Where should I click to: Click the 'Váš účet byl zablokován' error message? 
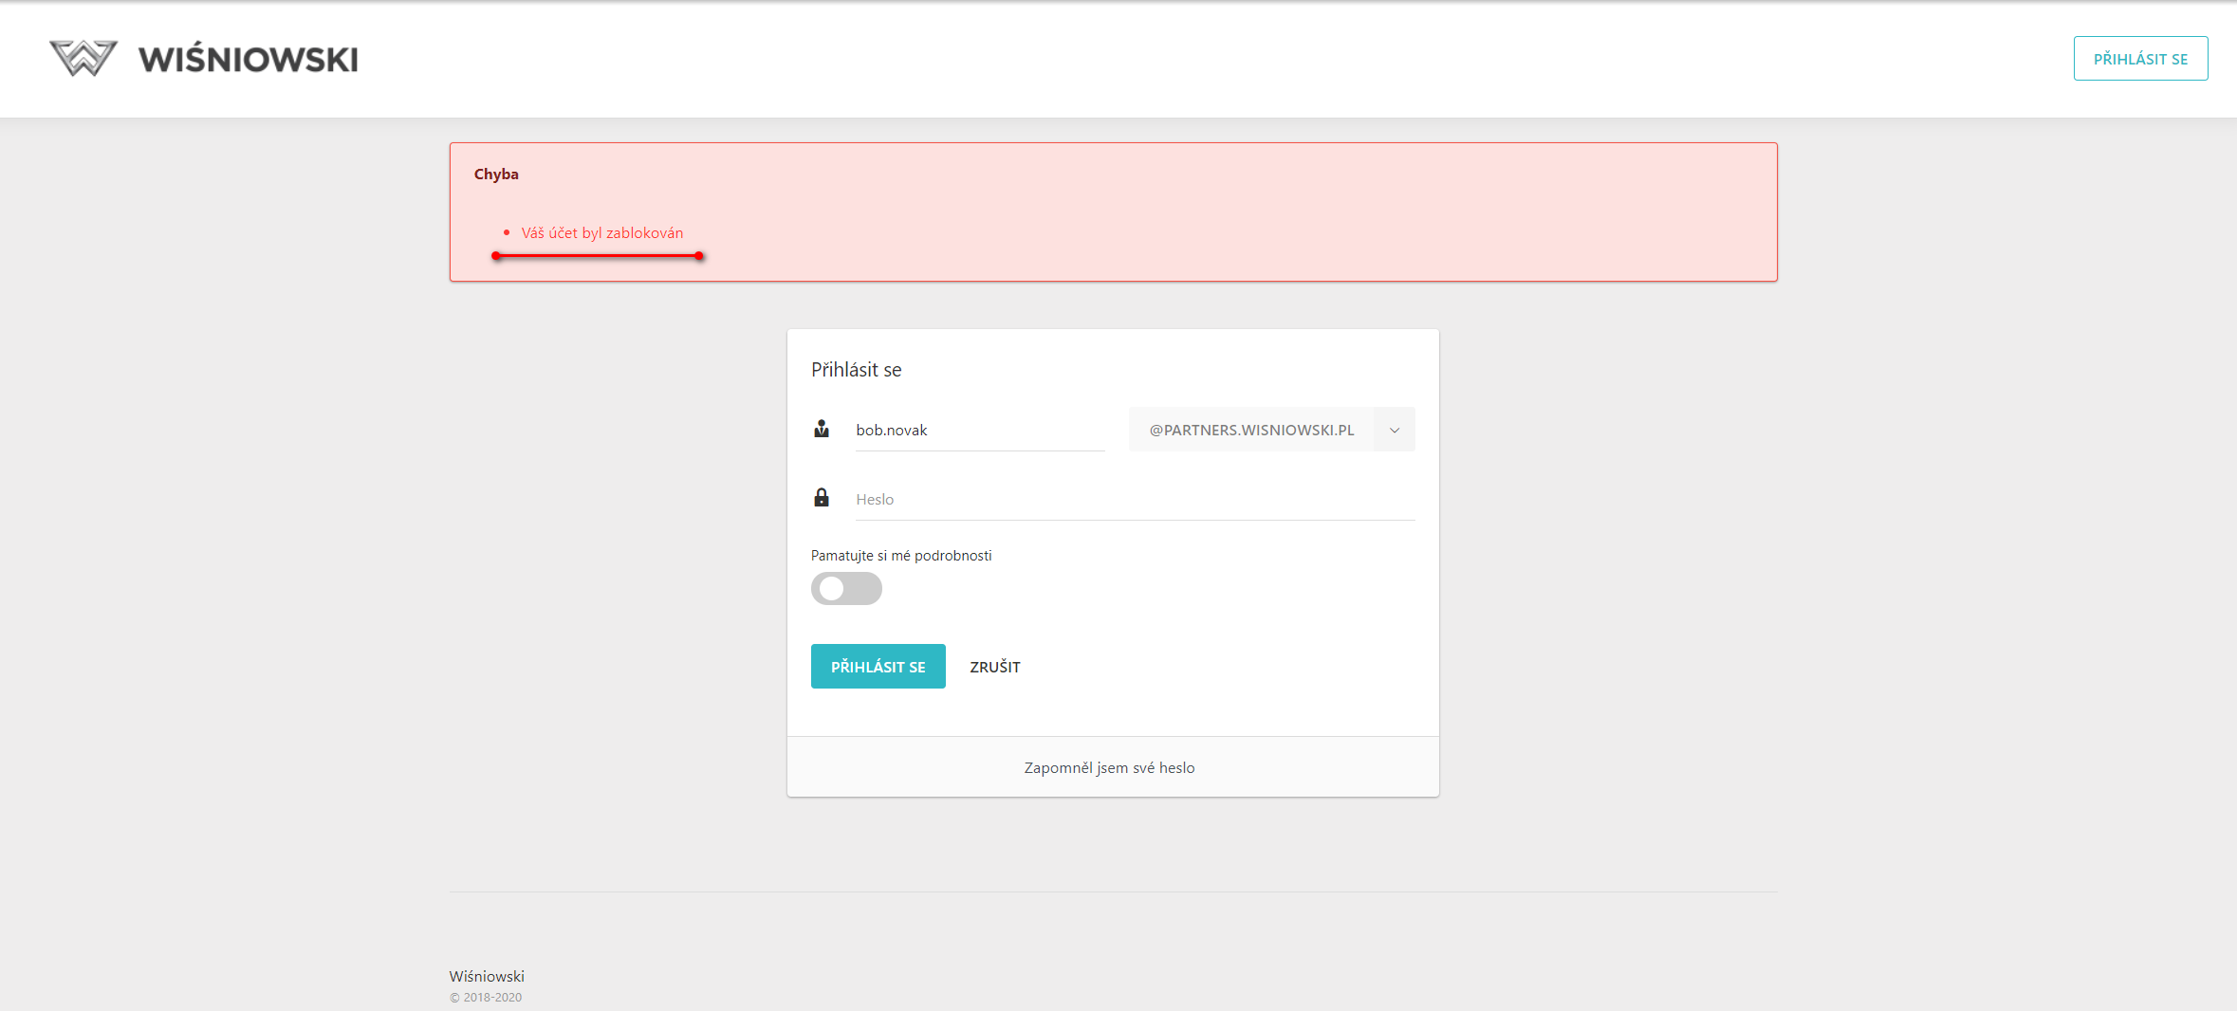pyautogui.click(x=601, y=233)
